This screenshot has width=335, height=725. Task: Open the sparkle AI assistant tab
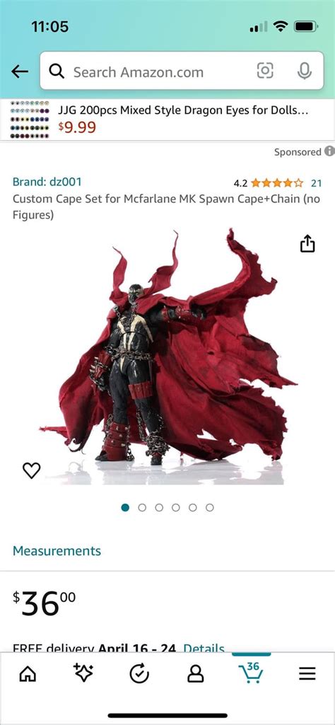83,673
